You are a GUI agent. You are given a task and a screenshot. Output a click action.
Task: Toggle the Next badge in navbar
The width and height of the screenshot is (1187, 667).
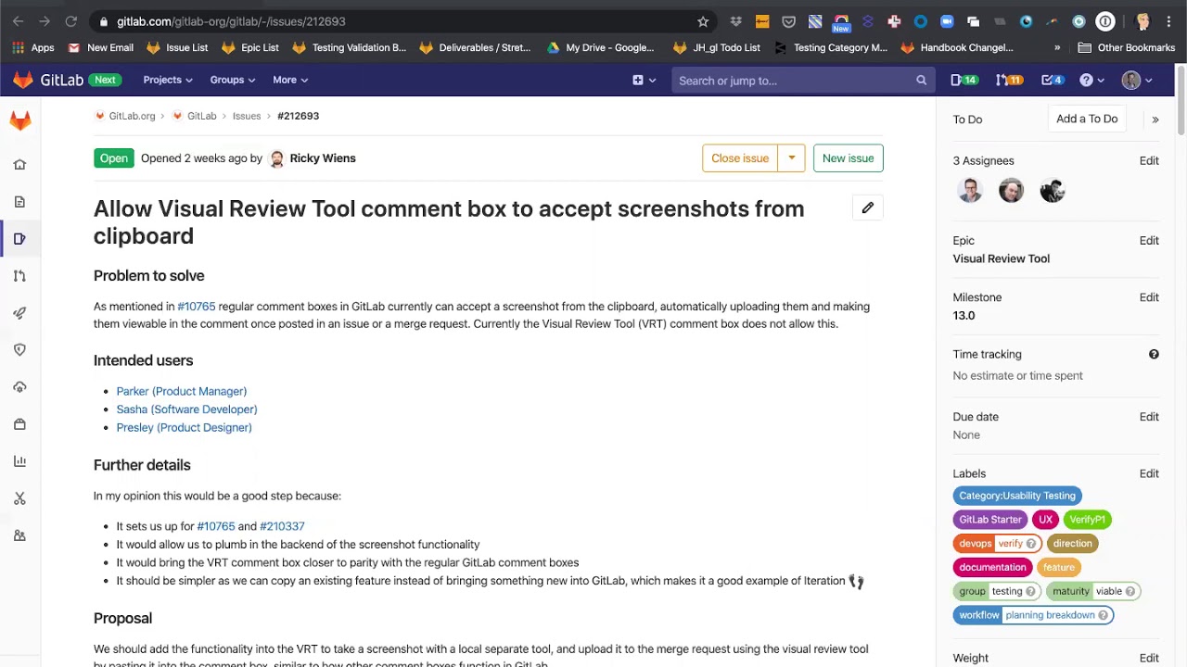[x=105, y=80]
